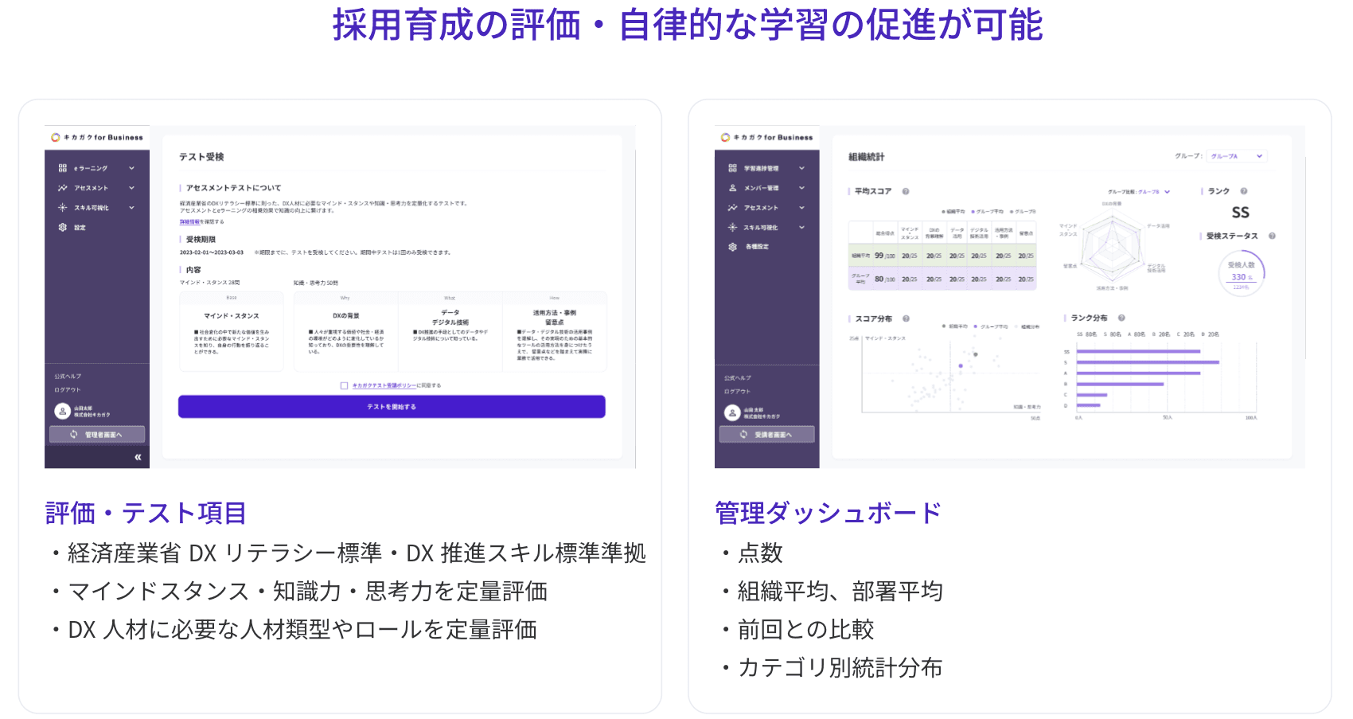
Task: Click the テスト受検 page heading
Action: coord(201,157)
